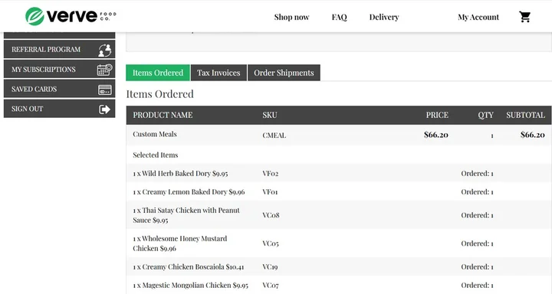
Task: Click the SKU column header
Action: 270,115
